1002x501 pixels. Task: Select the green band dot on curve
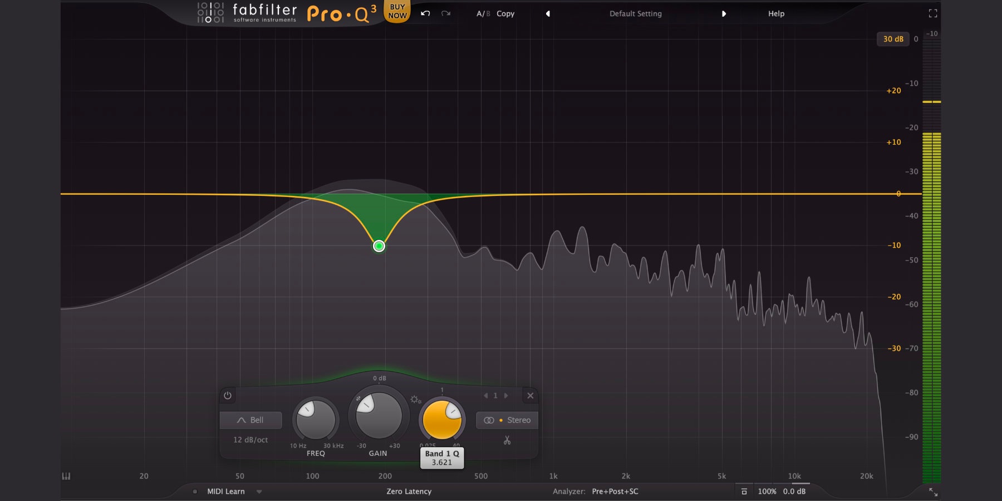(378, 246)
